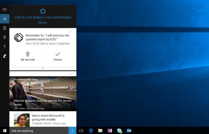Click 'Sent 10:50 AM to Jason Creighton' text
Image resolution: width=209 pixels, height=134 pixels.
(x=48, y=44)
